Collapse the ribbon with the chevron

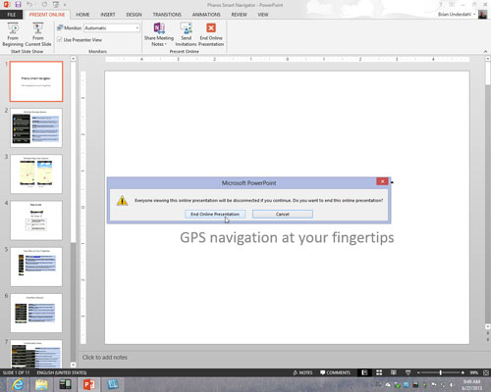485,51
